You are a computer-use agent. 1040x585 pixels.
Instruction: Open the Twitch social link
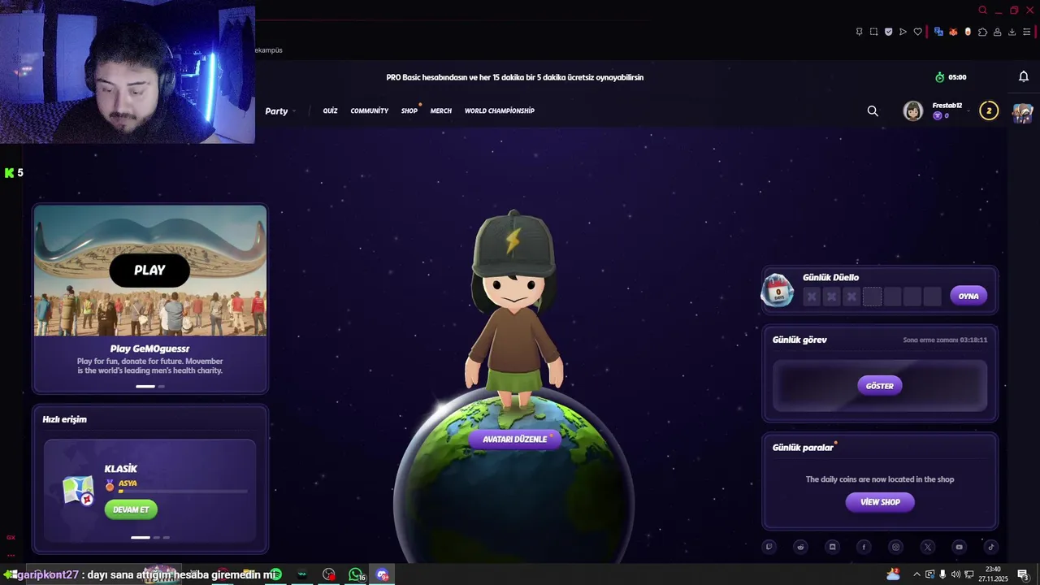pyautogui.click(x=769, y=547)
